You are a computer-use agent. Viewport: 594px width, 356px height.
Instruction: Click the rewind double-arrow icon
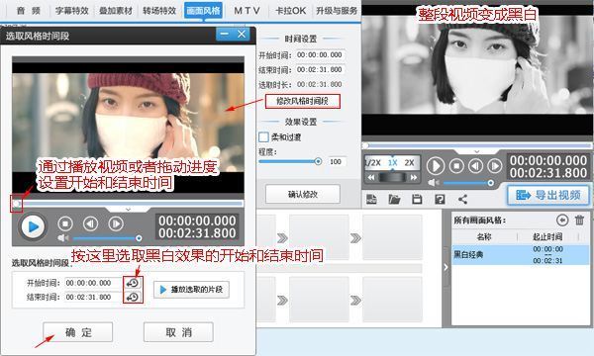point(371,177)
